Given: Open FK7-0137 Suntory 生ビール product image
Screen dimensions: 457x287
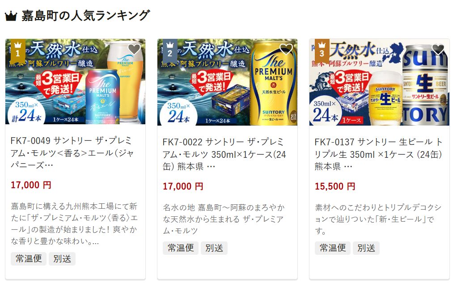Looking at the screenshot, I should pyautogui.click(x=379, y=82).
